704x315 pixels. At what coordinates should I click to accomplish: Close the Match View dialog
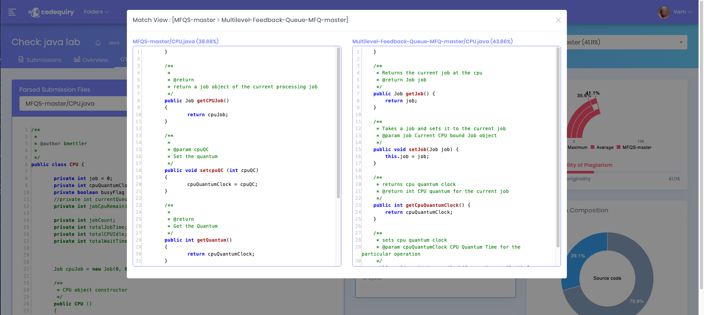point(558,20)
